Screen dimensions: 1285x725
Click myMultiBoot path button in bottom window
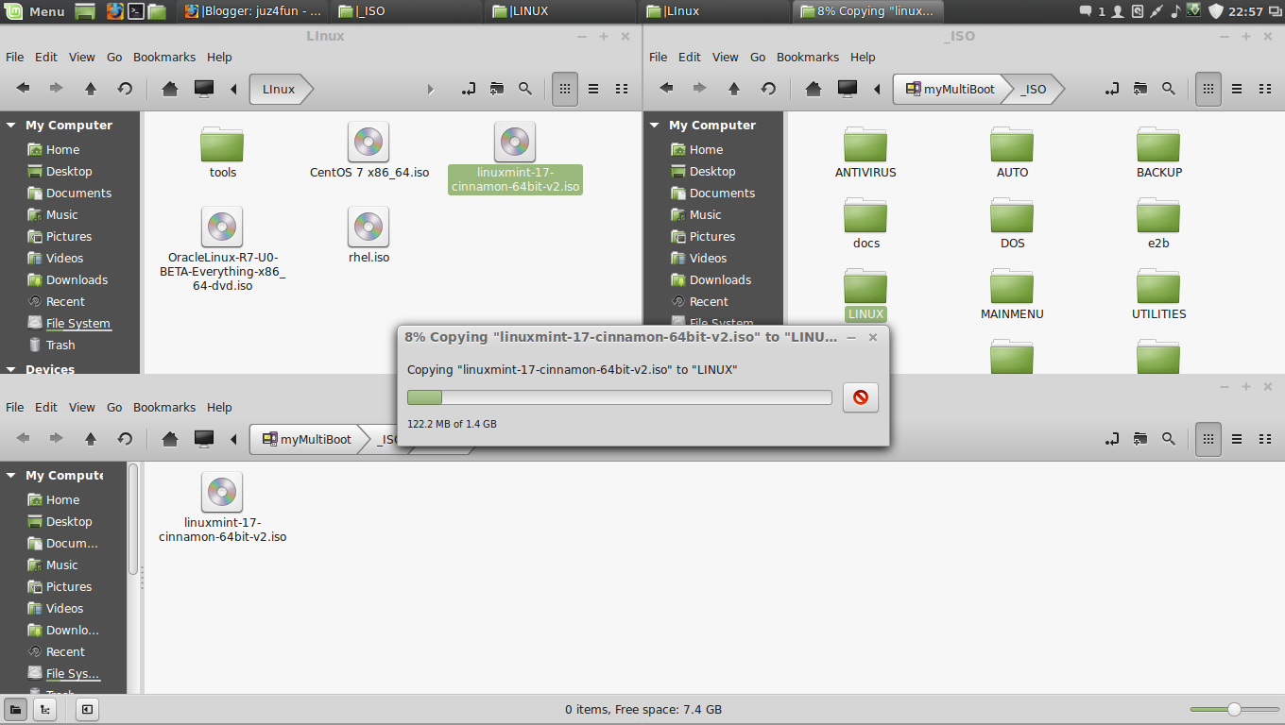[307, 439]
